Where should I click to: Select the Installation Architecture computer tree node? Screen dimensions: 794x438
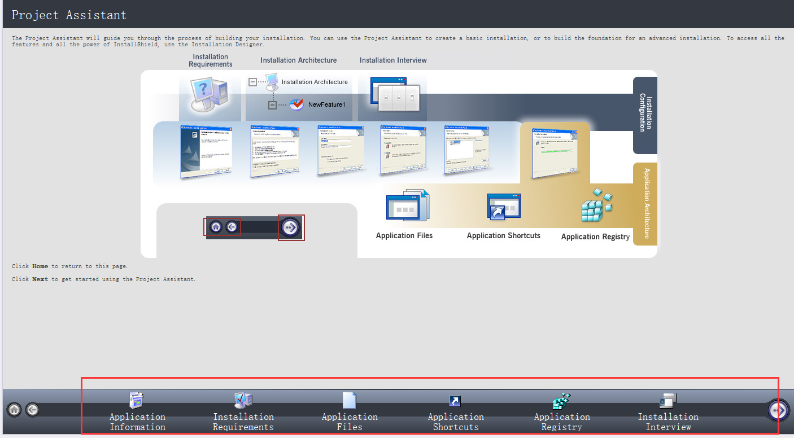[x=306, y=82]
